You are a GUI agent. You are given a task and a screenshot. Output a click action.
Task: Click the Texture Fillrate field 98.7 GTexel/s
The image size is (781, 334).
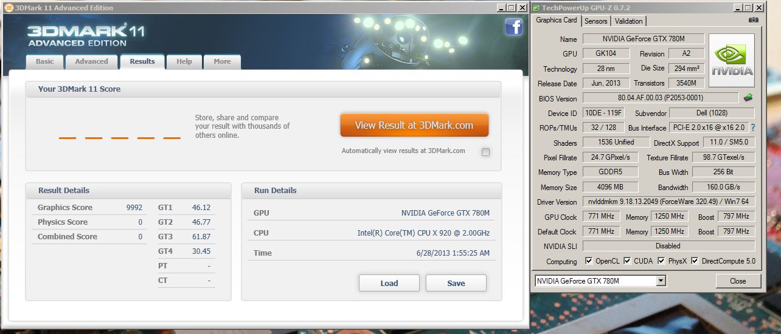[724, 157]
